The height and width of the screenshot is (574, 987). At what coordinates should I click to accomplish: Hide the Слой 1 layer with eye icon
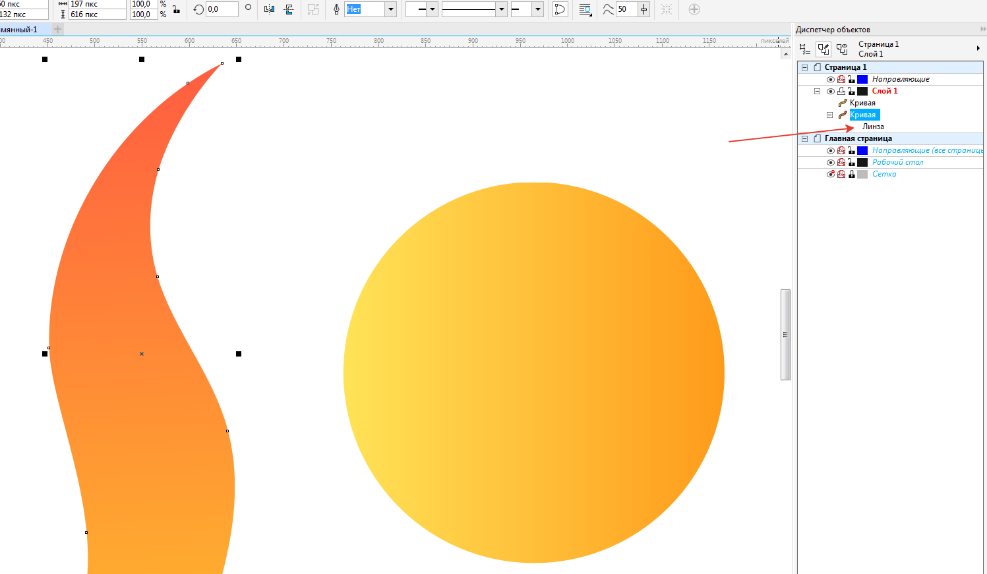pyautogui.click(x=831, y=91)
